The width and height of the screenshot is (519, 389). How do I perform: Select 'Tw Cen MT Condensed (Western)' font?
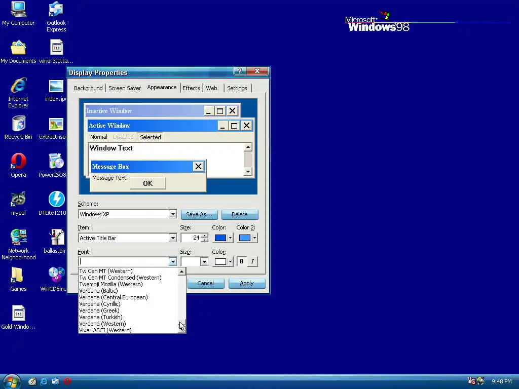(128, 278)
